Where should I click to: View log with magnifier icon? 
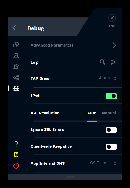(x=103, y=62)
